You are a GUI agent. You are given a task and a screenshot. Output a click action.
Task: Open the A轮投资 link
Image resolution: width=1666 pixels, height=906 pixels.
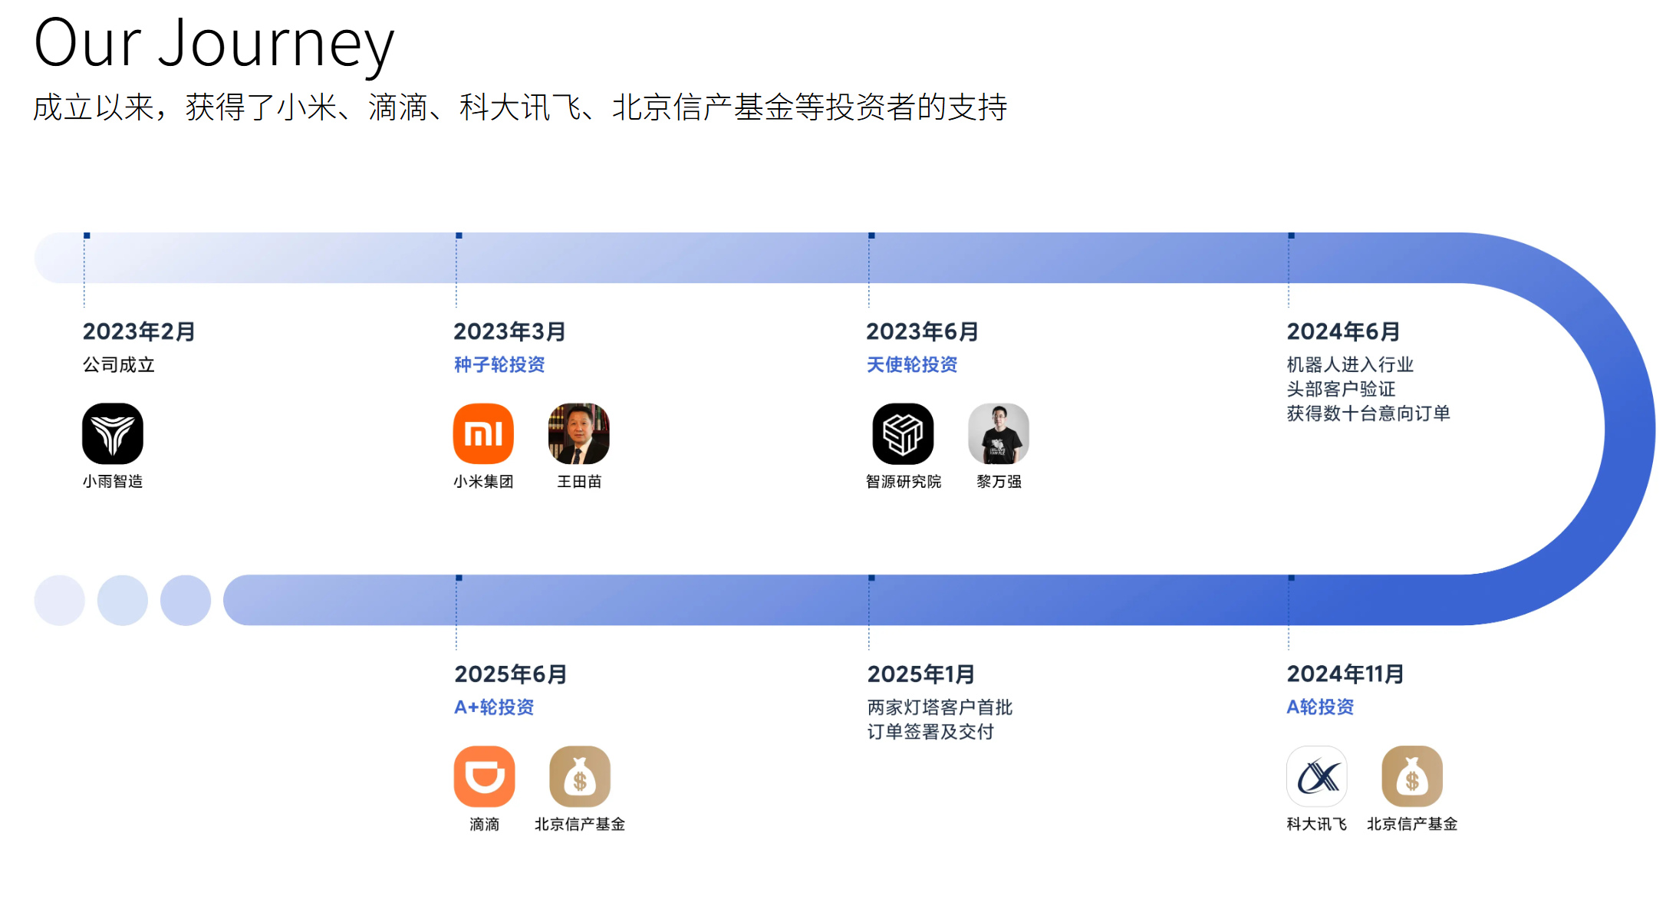pyautogui.click(x=1320, y=707)
